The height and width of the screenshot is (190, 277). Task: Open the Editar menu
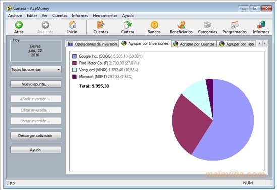(x=32, y=16)
